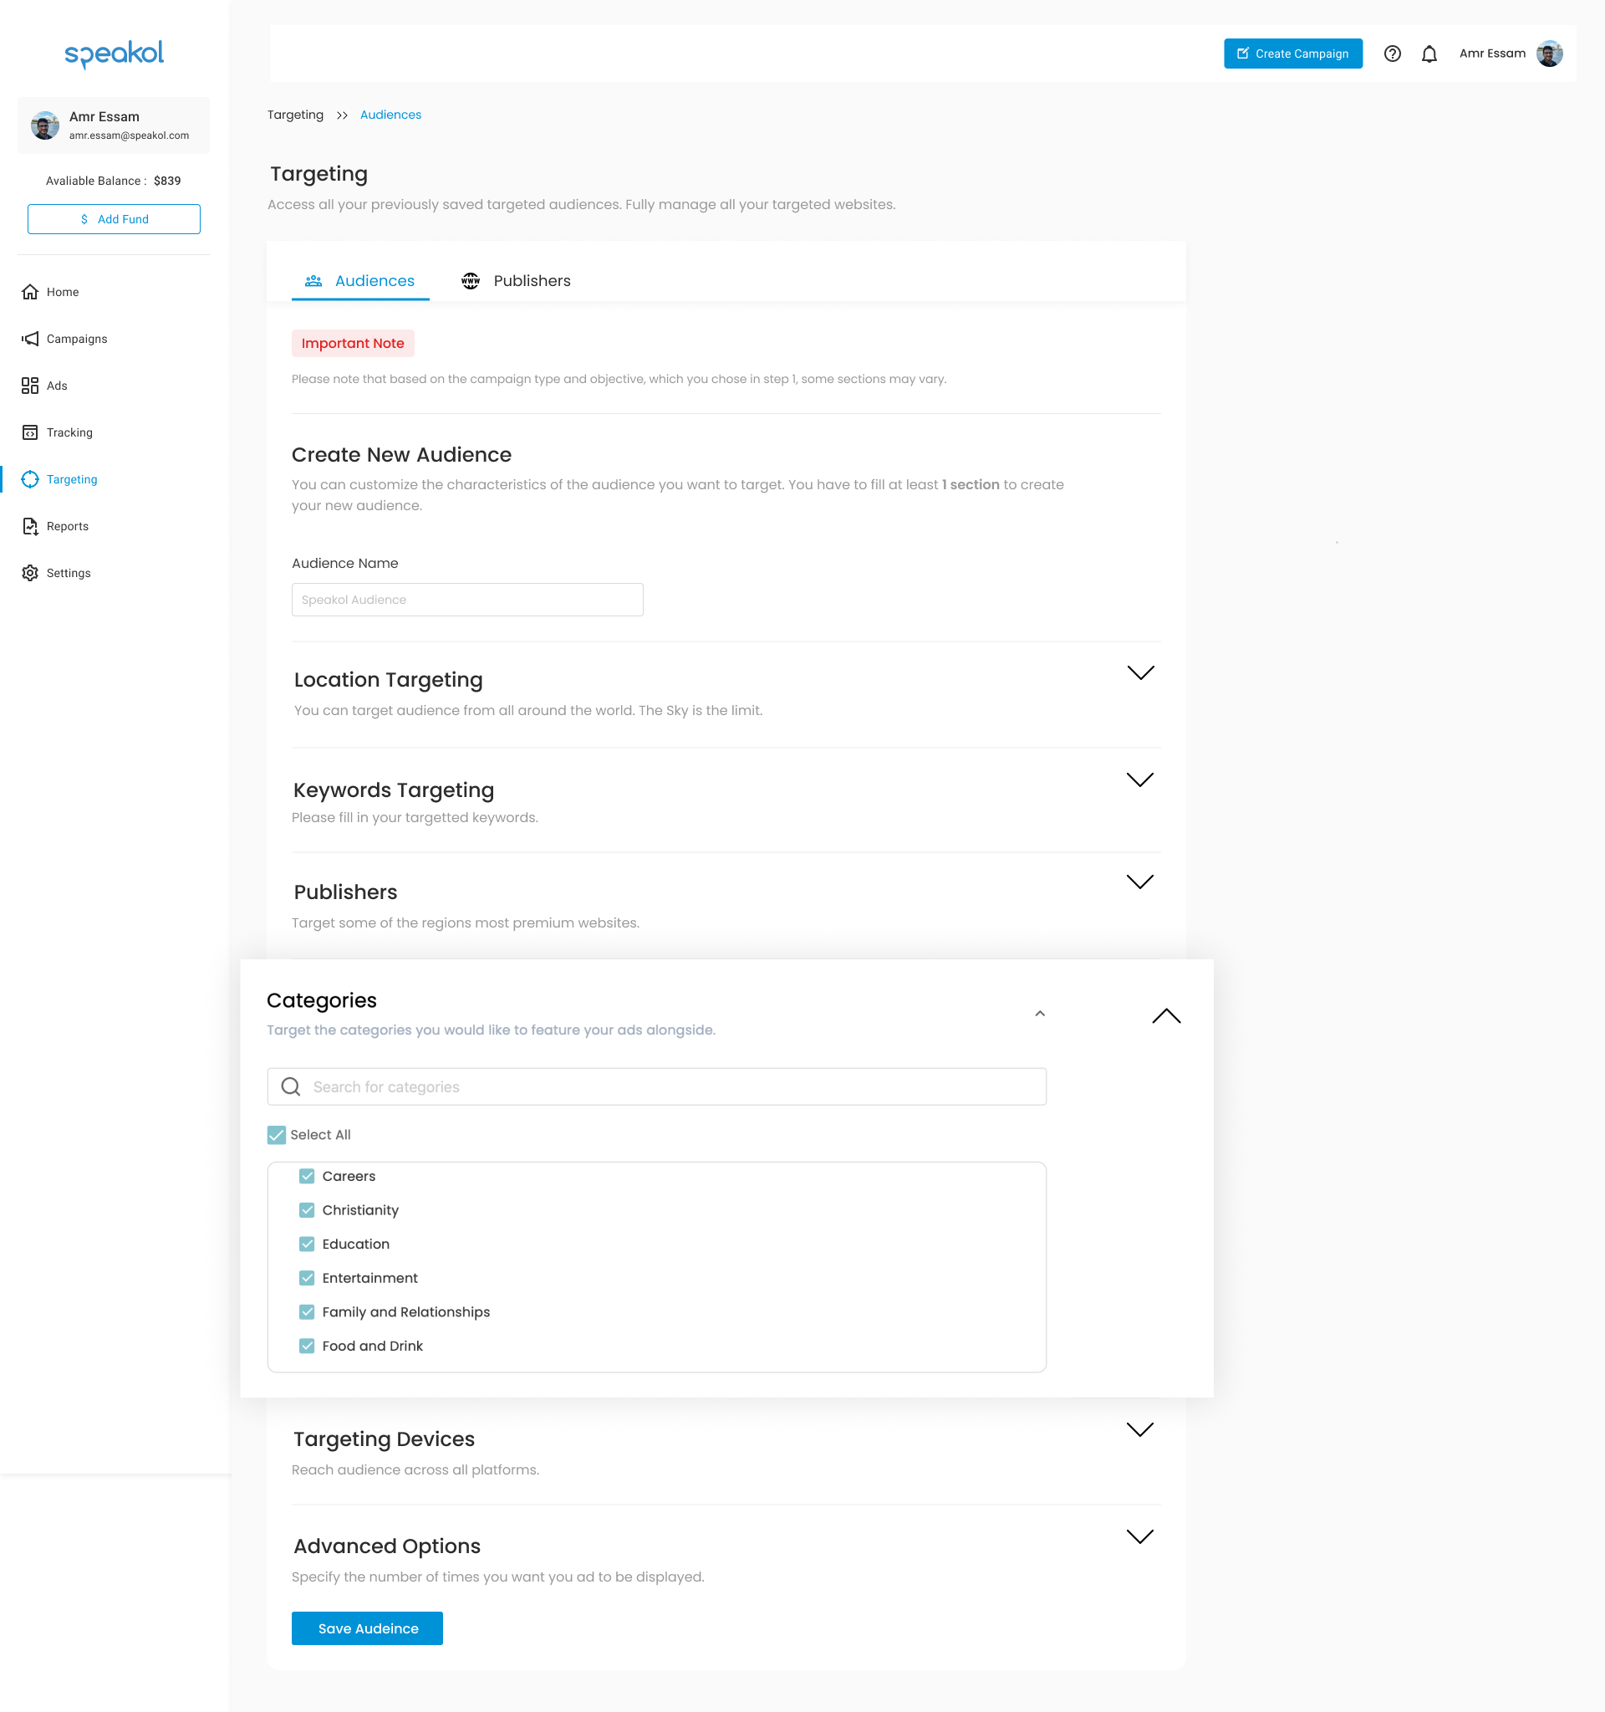This screenshot has height=1712, width=1605.
Task: Click the Campaigns sidebar icon
Action: pyautogui.click(x=30, y=338)
